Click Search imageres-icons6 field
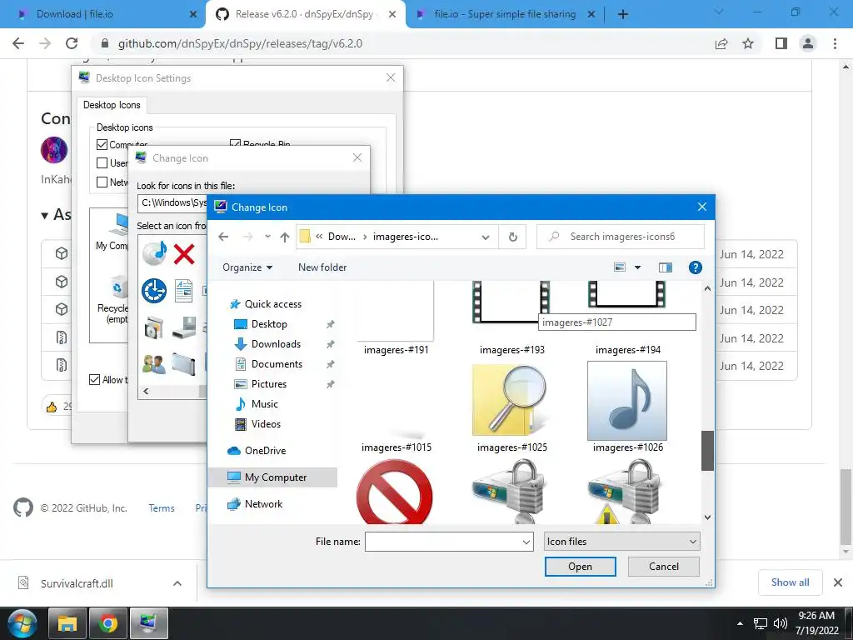853x640 pixels. (620, 237)
